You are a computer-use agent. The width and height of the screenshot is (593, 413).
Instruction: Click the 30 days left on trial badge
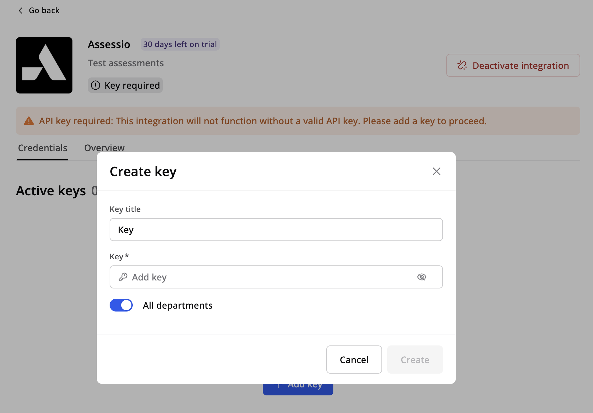pos(180,44)
